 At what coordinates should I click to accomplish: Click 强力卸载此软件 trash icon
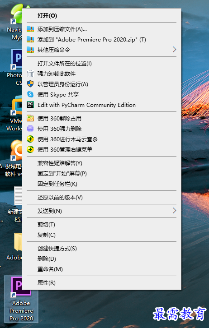(x=30, y=74)
